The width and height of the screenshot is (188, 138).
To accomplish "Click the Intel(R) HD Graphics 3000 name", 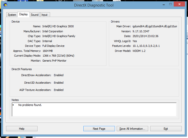I will [58, 26].
